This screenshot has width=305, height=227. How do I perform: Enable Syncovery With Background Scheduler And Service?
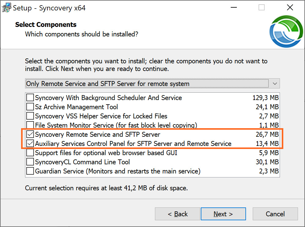pyautogui.click(x=30, y=98)
